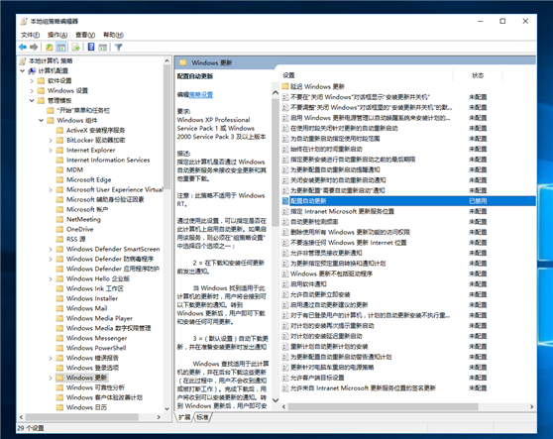Expand the Internet Explorer tree node
The width and height of the screenshot is (553, 439).
(51, 150)
